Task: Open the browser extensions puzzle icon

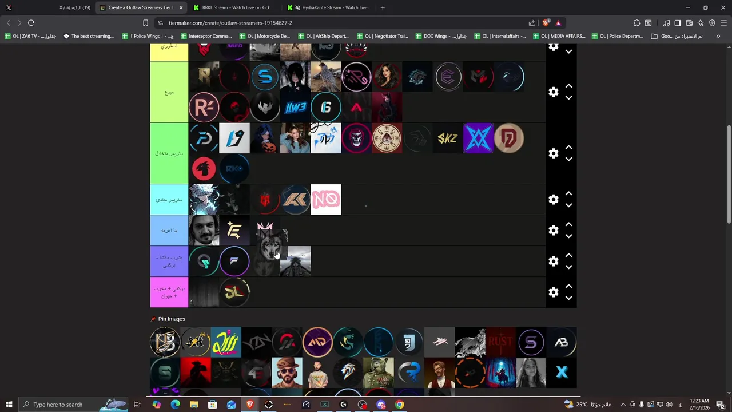Action: point(636,23)
